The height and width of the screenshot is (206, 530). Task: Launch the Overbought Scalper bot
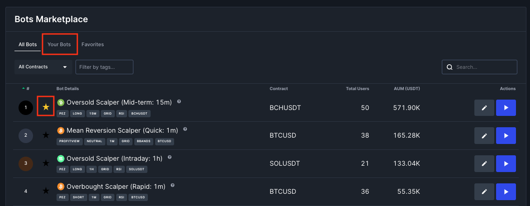(506, 192)
